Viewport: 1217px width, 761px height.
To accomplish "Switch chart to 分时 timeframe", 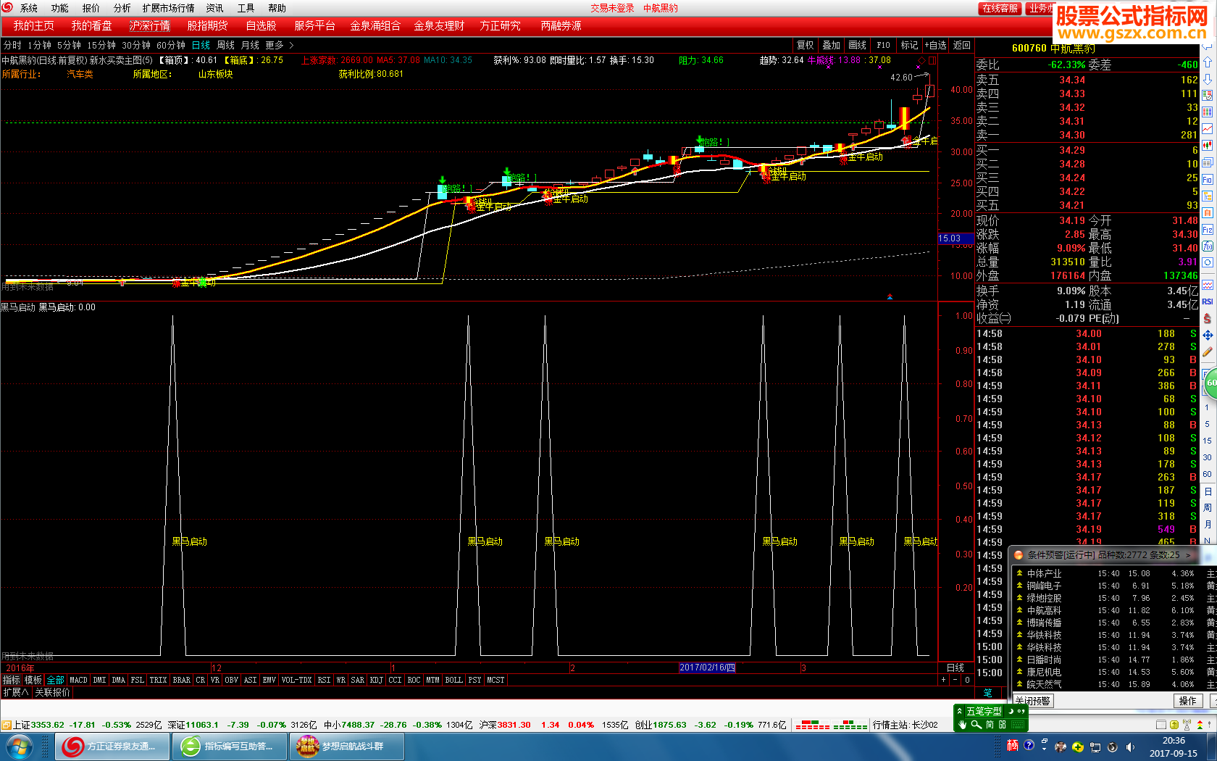I will [x=12, y=45].
